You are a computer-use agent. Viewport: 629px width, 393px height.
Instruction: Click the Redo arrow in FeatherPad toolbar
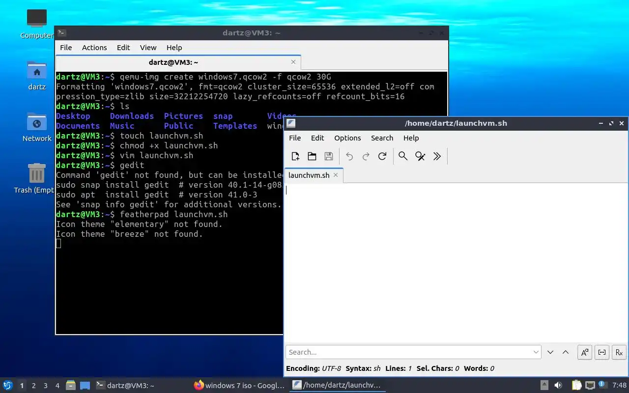click(x=366, y=156)
